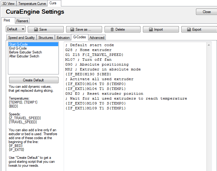Go to Speed and Quality tab

click(21, 37)
